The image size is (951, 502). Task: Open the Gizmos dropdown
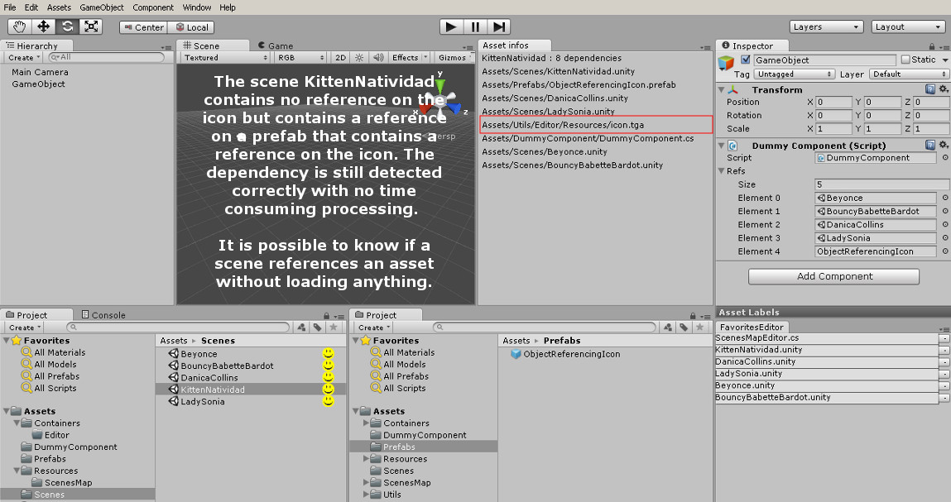(x=455, y=58)
